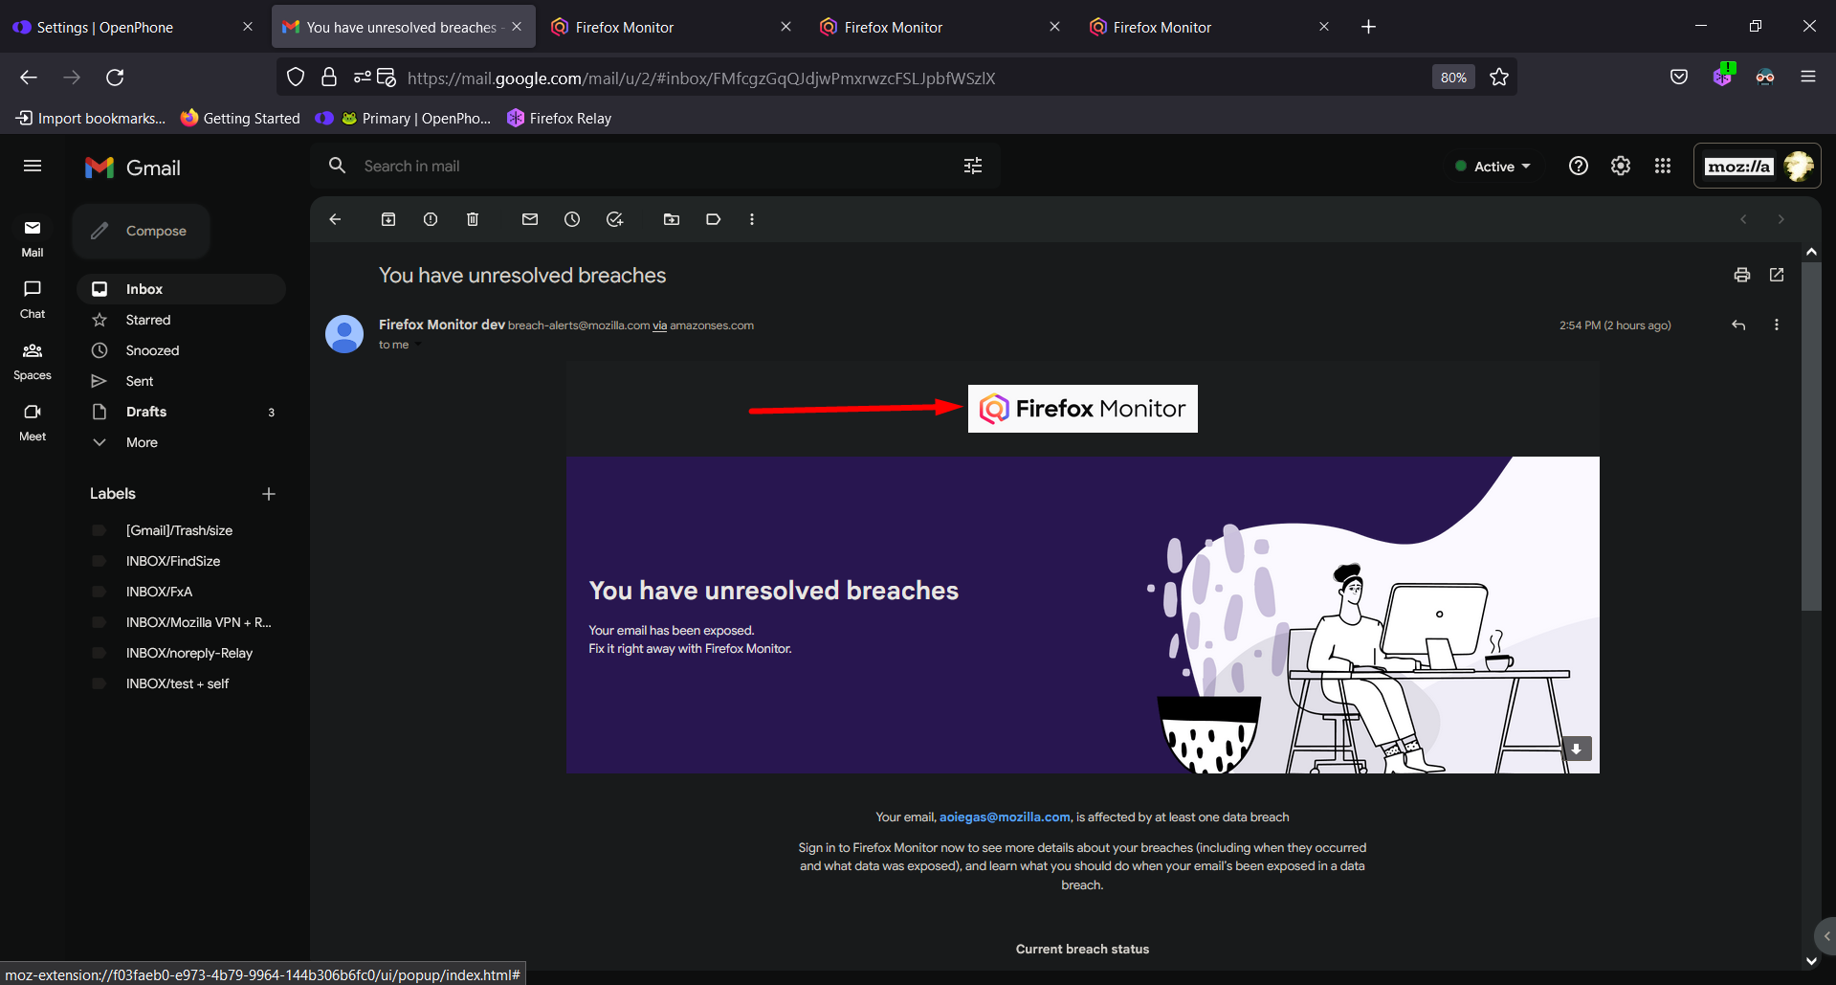The height and width of the screenshot is (985, 1836).
Task: Print the email conversation
Action: [1742, 275]
